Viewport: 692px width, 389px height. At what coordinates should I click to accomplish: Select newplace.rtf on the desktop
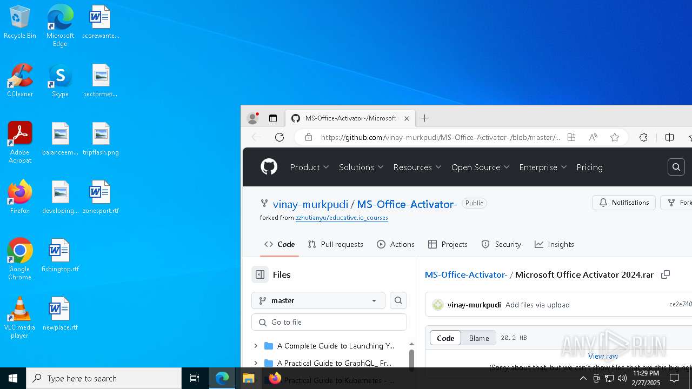point(60,314)
